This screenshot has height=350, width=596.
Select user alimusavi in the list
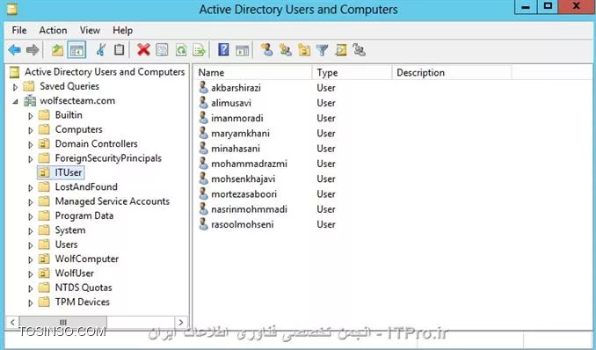click(231, 103)
